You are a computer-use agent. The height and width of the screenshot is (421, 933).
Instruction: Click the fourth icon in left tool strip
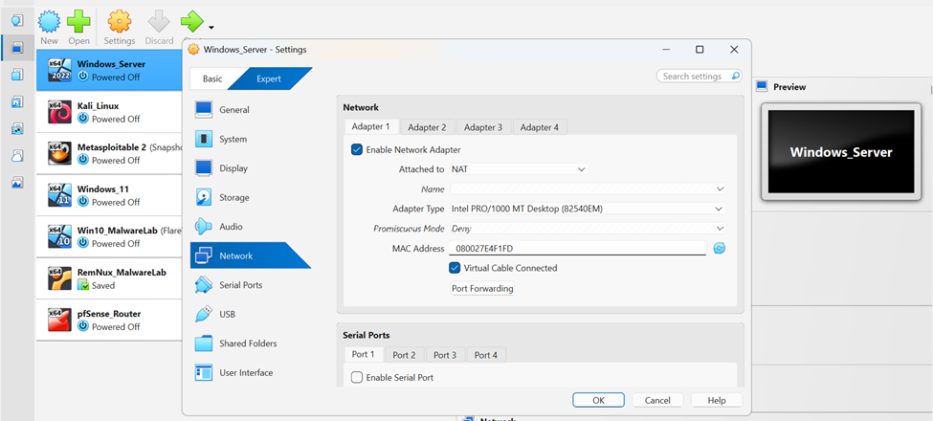17,101
